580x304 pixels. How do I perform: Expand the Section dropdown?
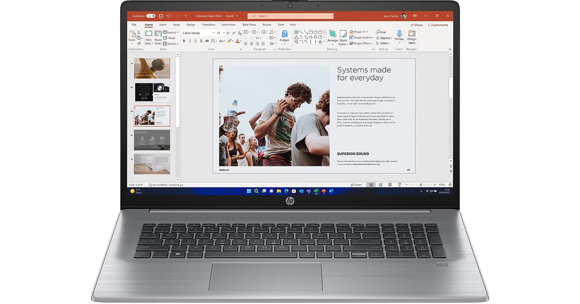coord(171,44)
